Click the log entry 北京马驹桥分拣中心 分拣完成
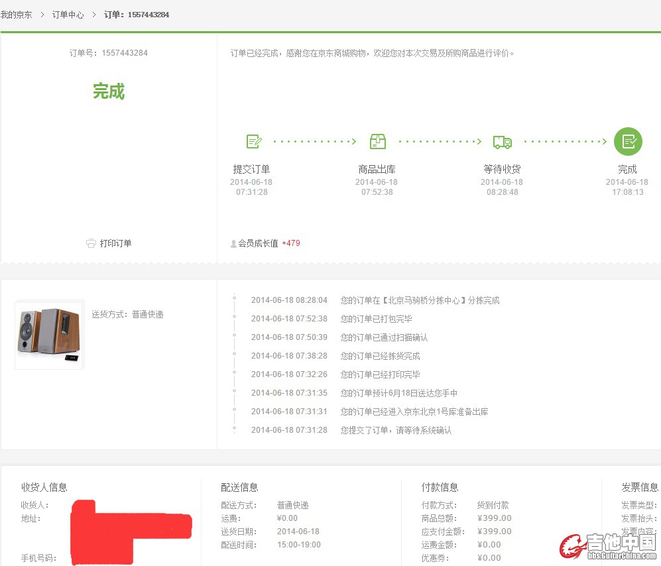The height and width of the screenshot is (566, 661). [420, 300]
